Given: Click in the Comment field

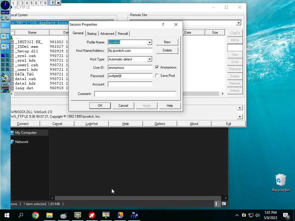Looking at the screenshot, I should pyautogui.click(x=135, y=94).
